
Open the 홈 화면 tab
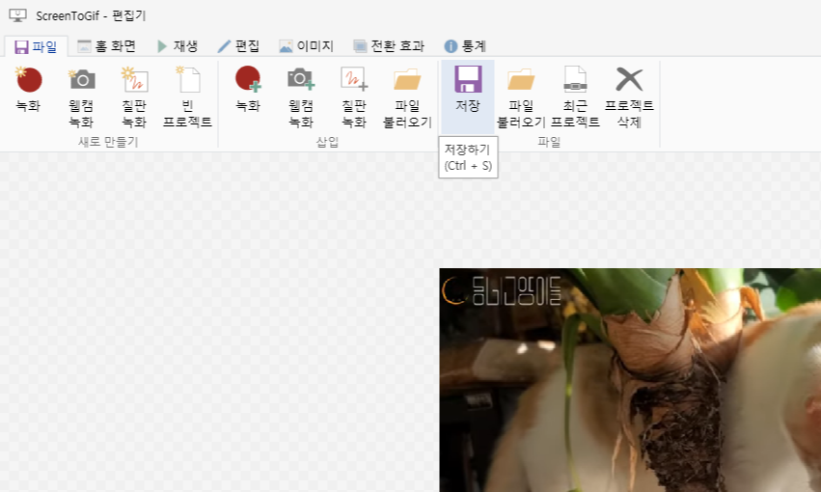click(107, 46)
